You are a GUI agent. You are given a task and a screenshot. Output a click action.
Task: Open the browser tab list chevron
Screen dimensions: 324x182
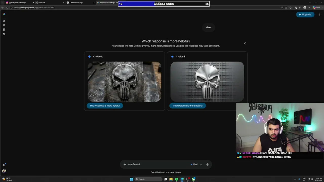[2, 3]
